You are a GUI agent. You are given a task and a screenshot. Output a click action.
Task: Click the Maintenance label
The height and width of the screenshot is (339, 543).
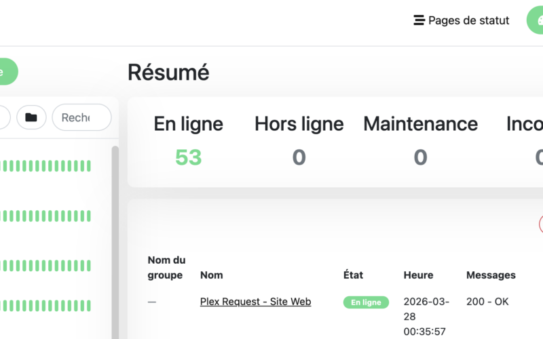point(420,124)
